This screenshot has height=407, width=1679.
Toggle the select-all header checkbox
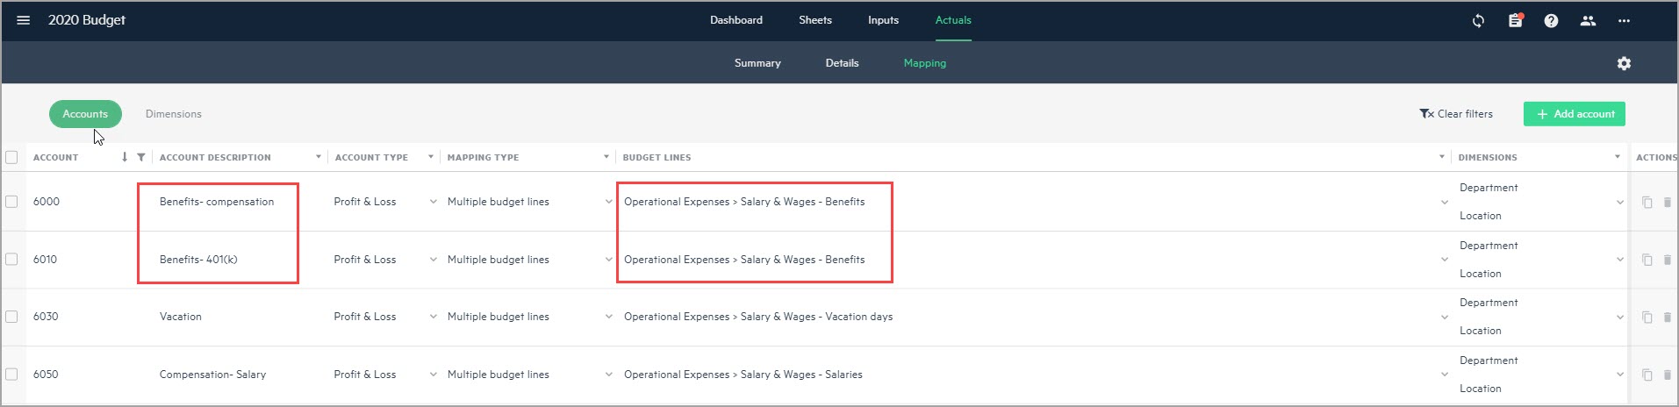coord(11,157)
